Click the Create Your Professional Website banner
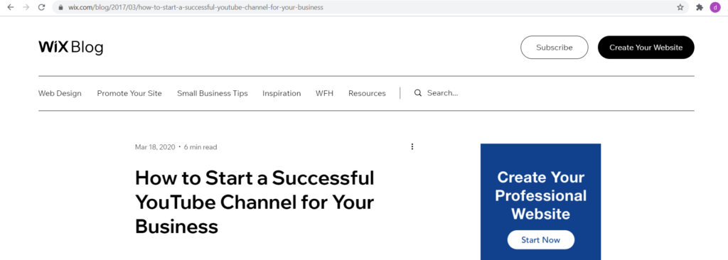728x260 pixels. coord(540,202)
